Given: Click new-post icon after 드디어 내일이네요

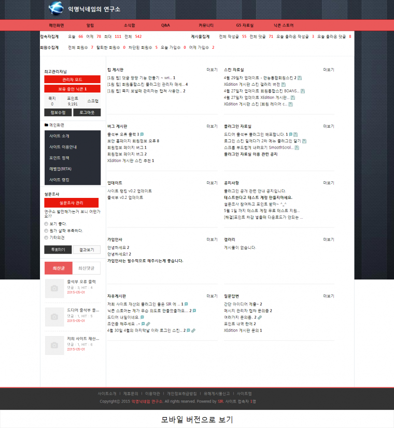Looking at the screenshot, I should 142,317.
